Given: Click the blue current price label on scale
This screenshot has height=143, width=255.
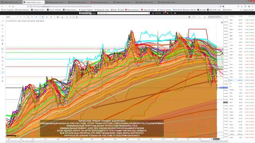Looking at the screenshot, I should pyautogui.click(x=224, y=88).
